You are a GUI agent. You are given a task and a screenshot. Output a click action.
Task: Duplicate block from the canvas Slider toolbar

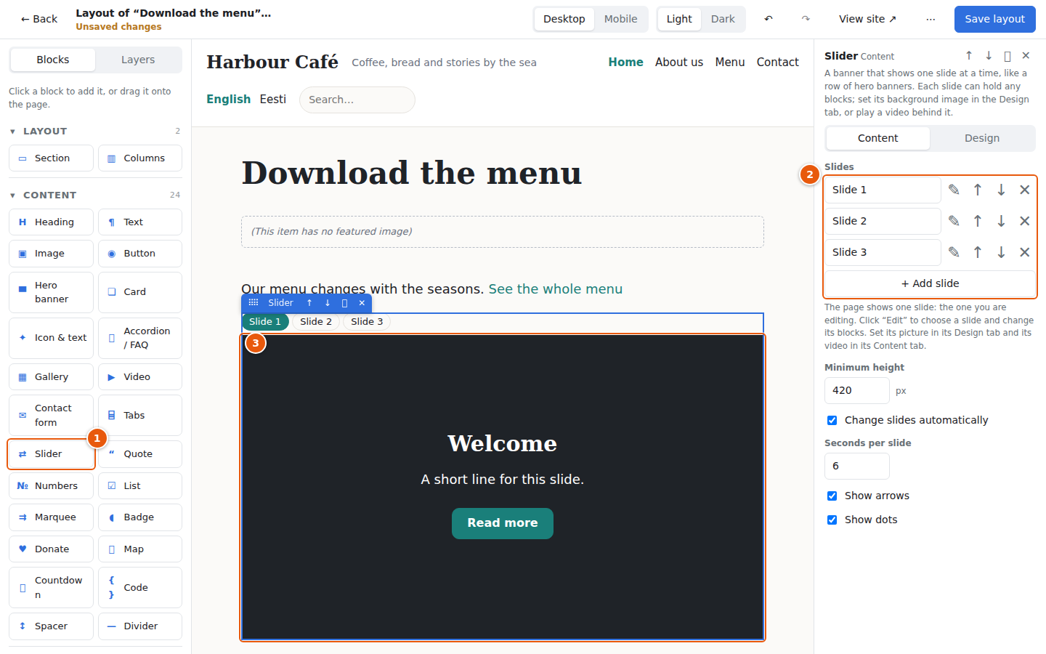344,303
